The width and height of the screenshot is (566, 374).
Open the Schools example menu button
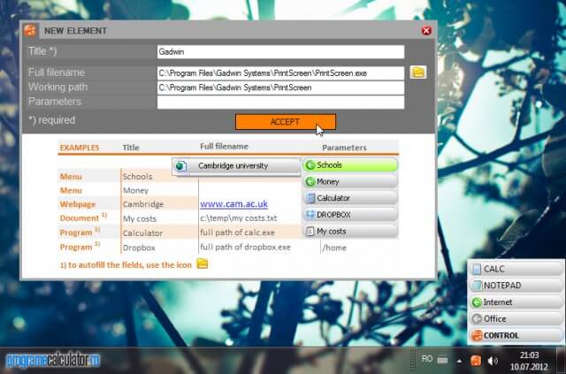(350, 165)
